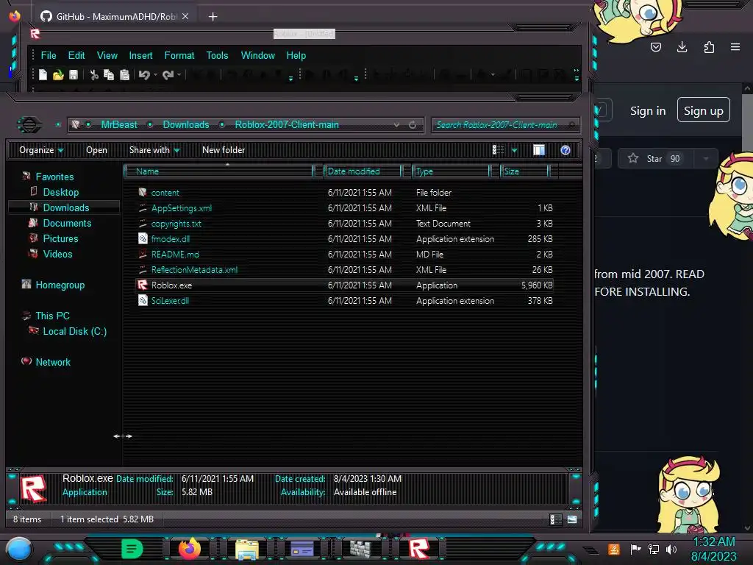Toggle the preview pane icon
This screenshot has width=753, height=565.
[539, 150]
